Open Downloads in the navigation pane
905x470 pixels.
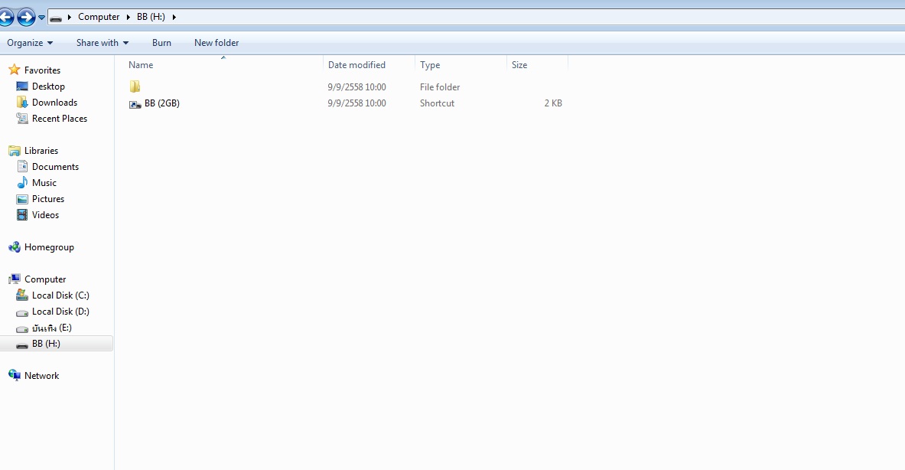tap(55, 103)
